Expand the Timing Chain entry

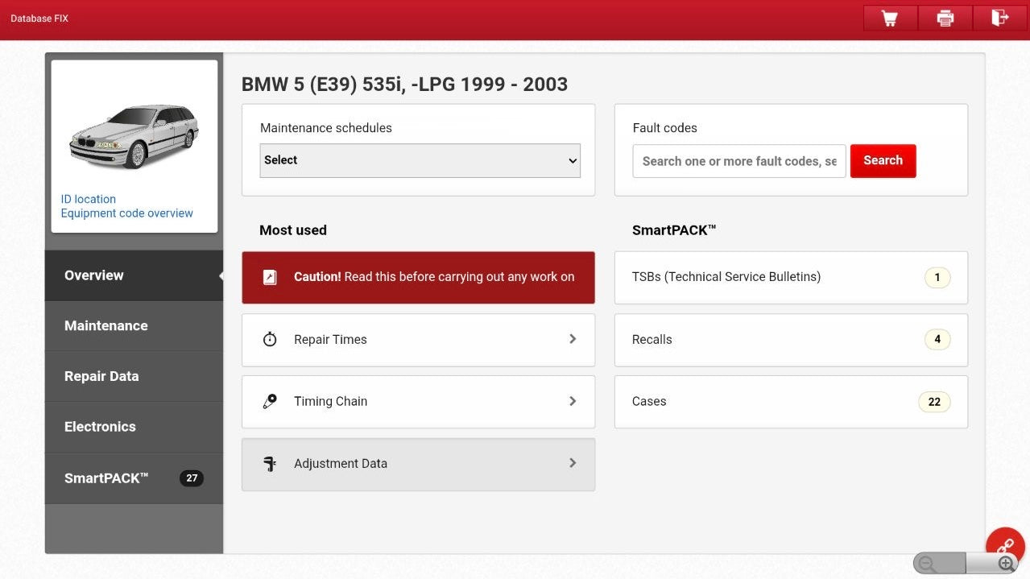[x=573, y=401]
